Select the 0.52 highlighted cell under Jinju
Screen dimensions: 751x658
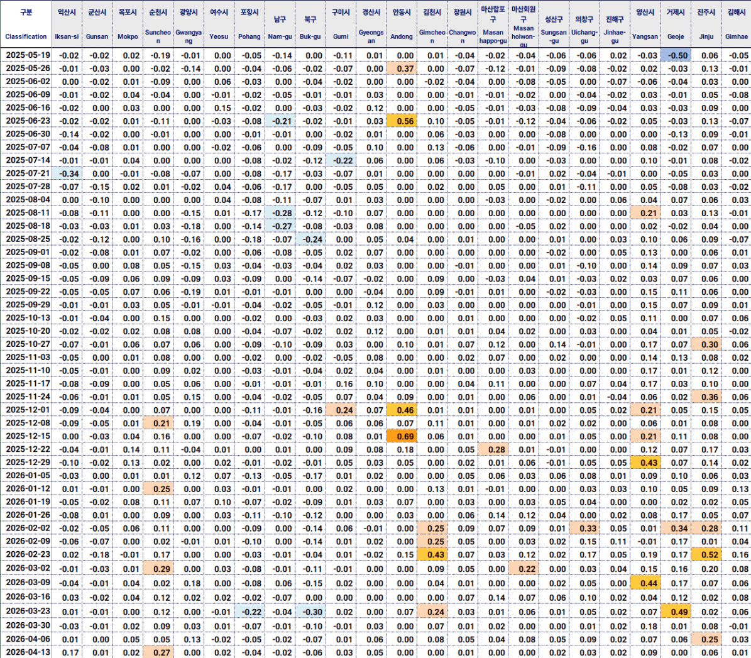(706, 554)
